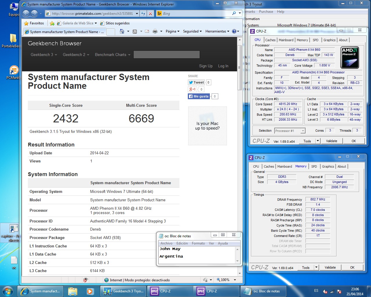Open the Processor #1 selection combo box

[x=290, y=131]
